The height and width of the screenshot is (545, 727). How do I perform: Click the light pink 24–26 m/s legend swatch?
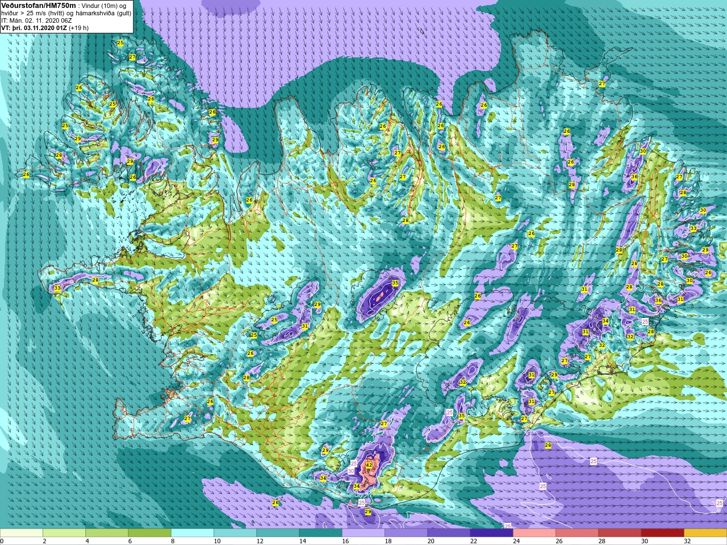[x=534, y=533]
